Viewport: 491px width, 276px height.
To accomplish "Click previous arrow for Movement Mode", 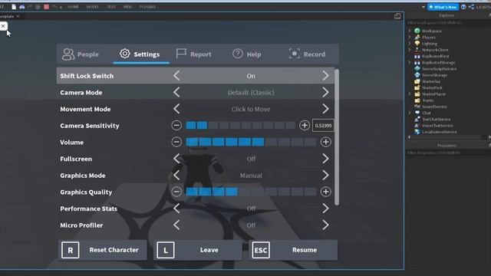I will pyautogui.click(x=176, y=109).
